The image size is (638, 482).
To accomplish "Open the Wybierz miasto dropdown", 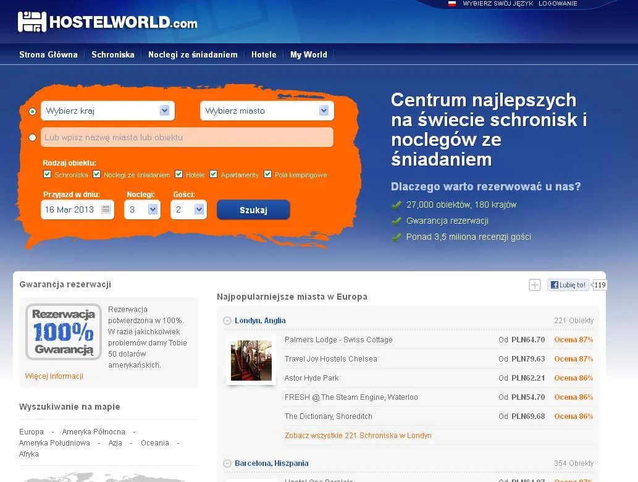I will pos(267,111).
